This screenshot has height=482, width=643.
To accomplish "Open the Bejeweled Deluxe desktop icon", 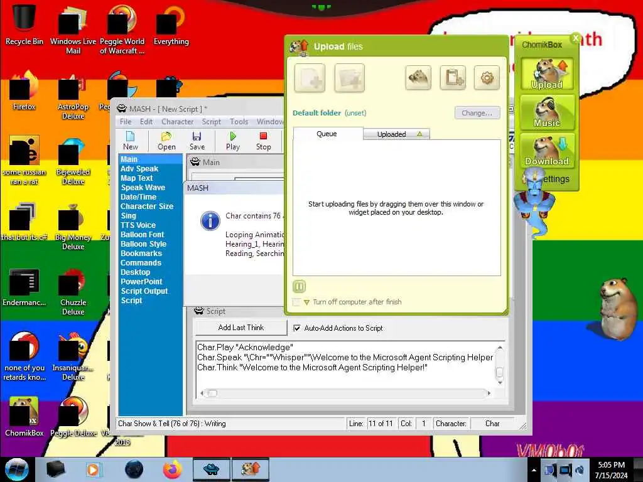I will (73, 161).
